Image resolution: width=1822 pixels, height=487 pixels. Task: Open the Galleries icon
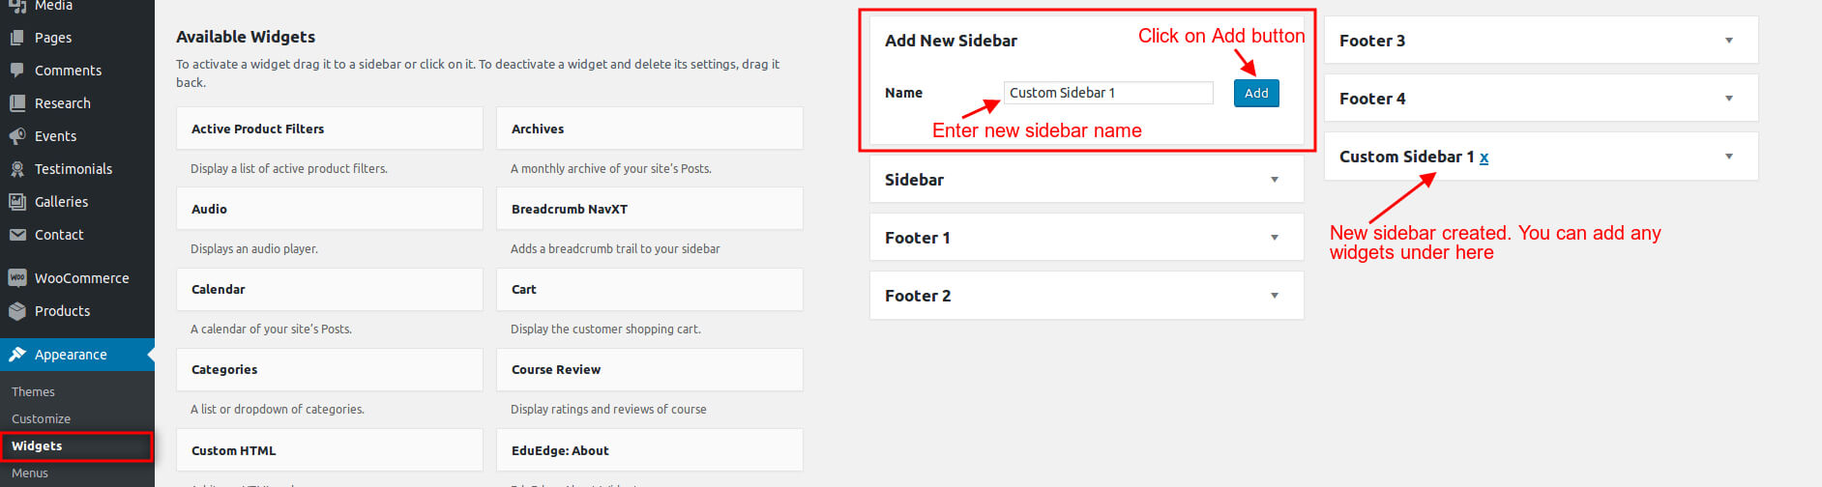coord(16,202)
